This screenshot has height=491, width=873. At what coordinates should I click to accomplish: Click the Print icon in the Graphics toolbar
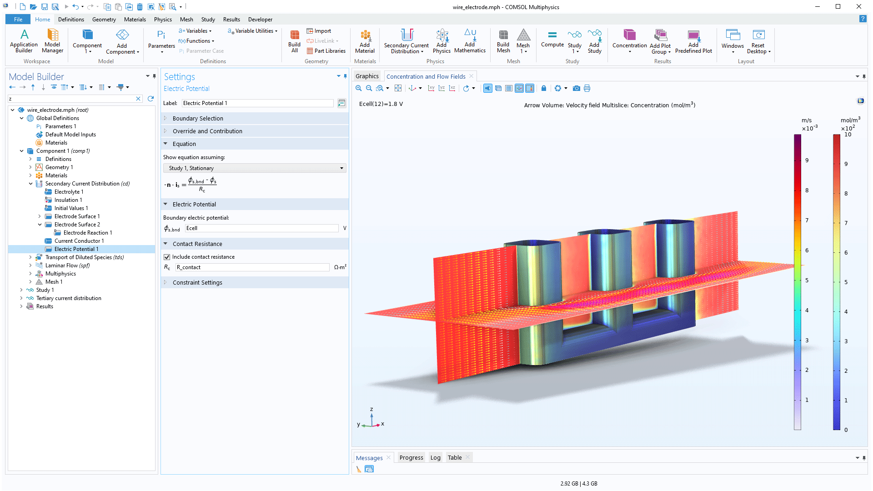click(x=587, y=88)
